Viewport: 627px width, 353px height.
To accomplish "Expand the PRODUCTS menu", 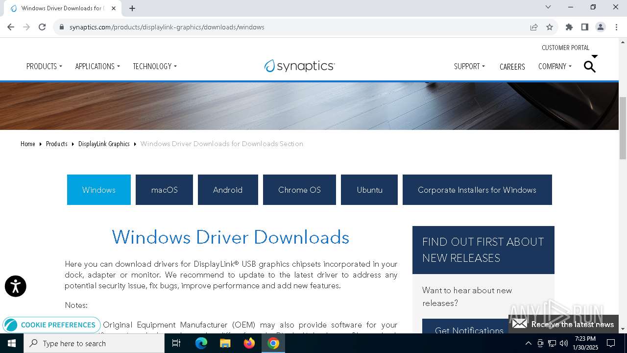I will (x=44, y=66).
